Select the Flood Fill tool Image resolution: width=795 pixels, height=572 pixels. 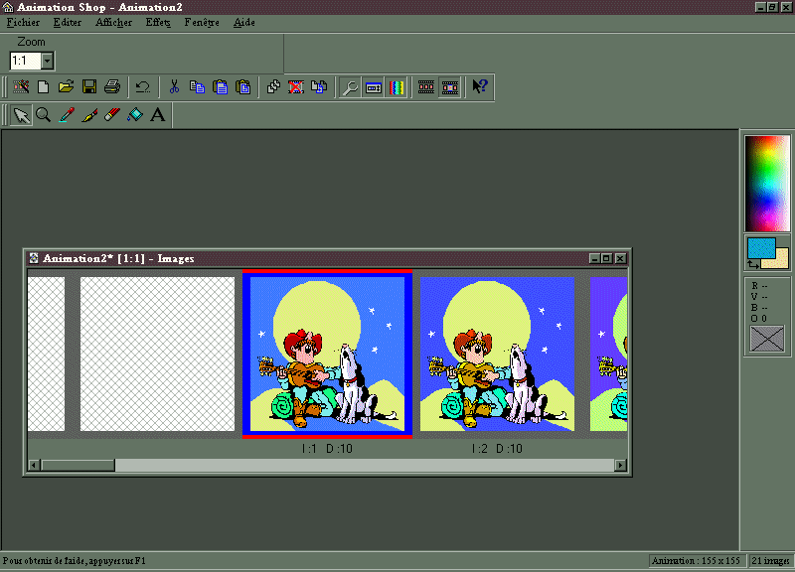pos(135,115)
